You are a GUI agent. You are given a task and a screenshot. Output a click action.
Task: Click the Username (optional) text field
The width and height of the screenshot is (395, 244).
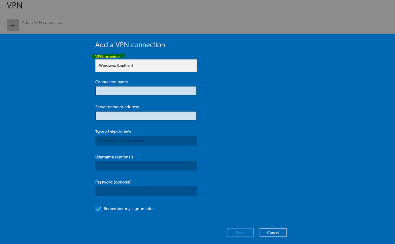(146, 166)
